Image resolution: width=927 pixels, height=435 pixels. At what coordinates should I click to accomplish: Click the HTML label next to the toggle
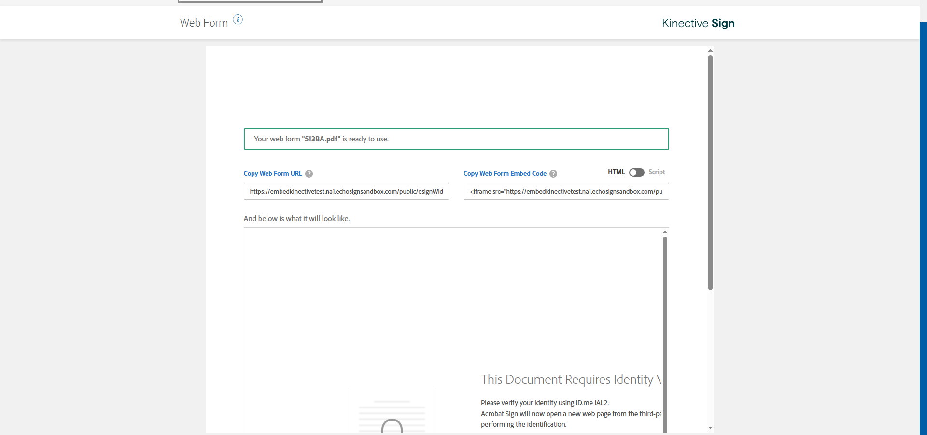pyautogui.click(x=617, y=172)
